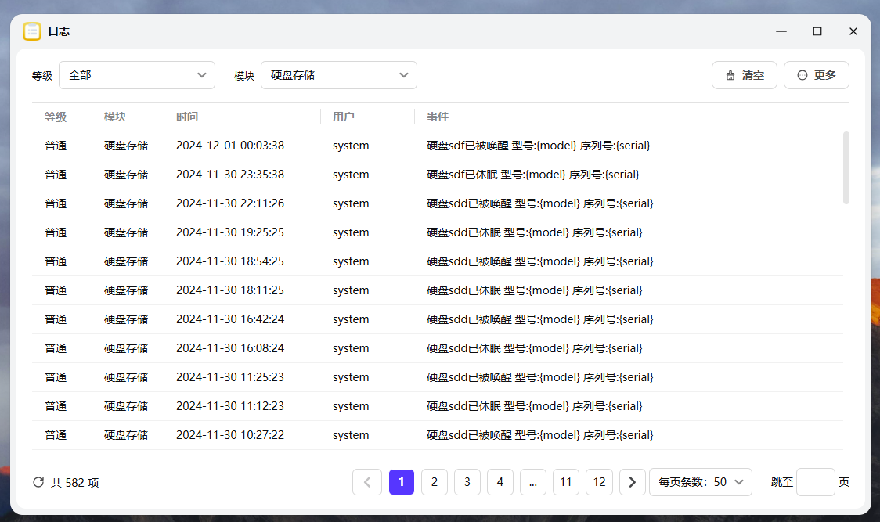
Task: Click 普通 level in 23:35:38 row
Action: (56, 175)
